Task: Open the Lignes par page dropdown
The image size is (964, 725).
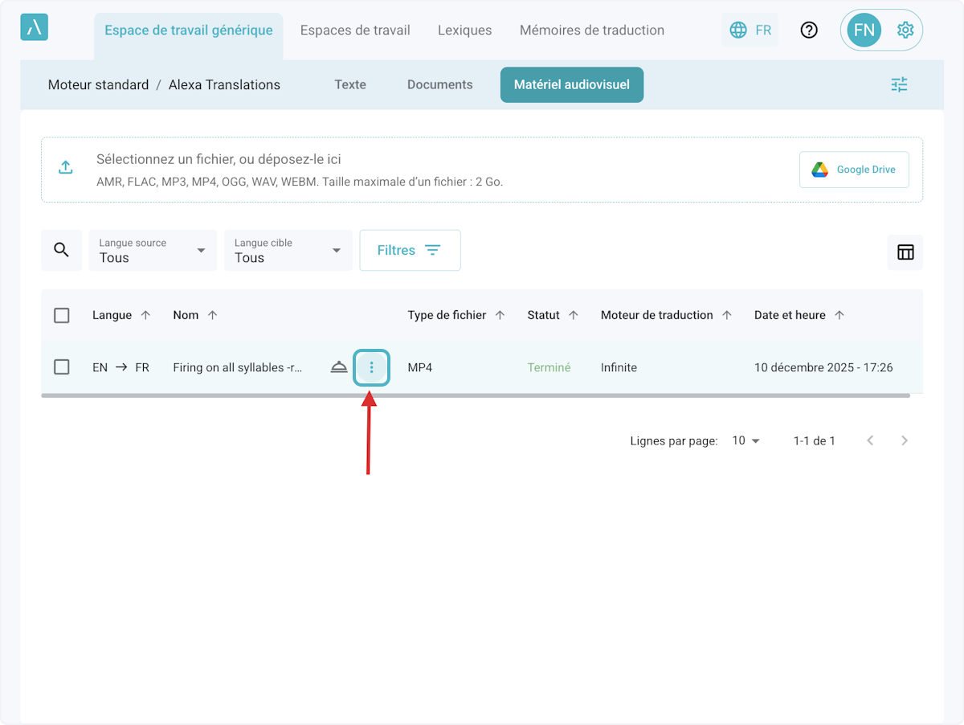Action: (745, 440)
